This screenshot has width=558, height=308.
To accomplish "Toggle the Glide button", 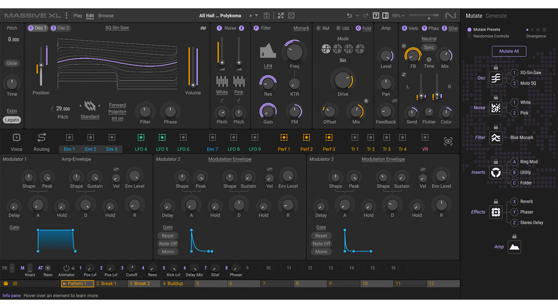I will (x=12, y=63).
